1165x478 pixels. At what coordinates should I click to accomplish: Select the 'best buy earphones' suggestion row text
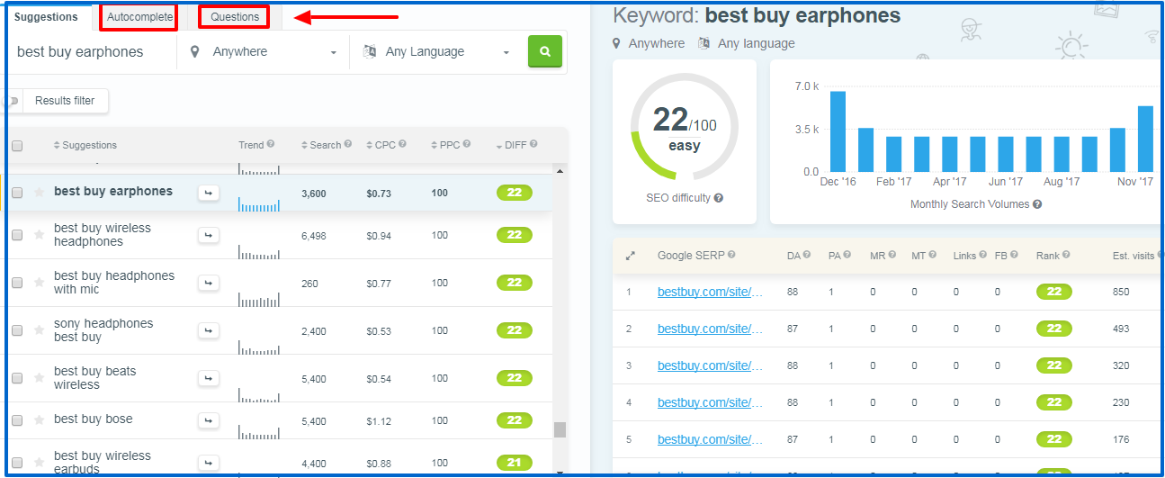click(113, 191)
